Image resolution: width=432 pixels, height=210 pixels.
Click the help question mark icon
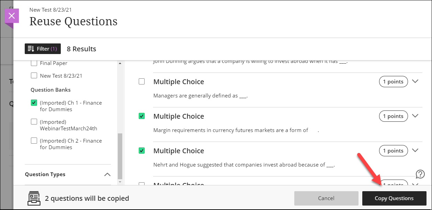[x=420, y=174]
